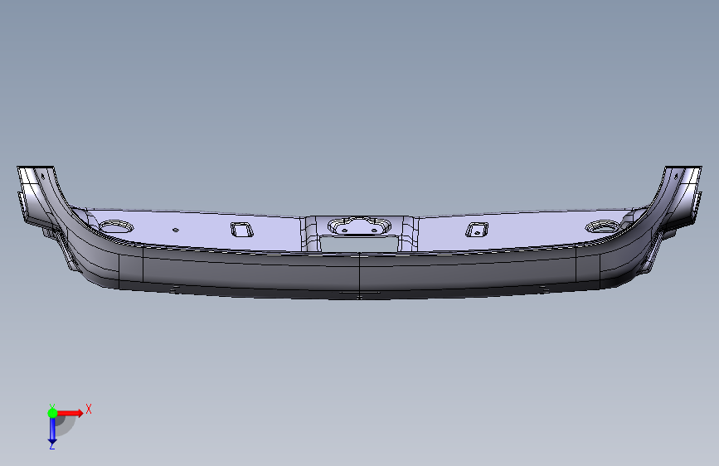This screenshot has height=466, width=719.
Task: Click the blue Z axis arrow
Action: pyautogui.click(x=52, y=430)
